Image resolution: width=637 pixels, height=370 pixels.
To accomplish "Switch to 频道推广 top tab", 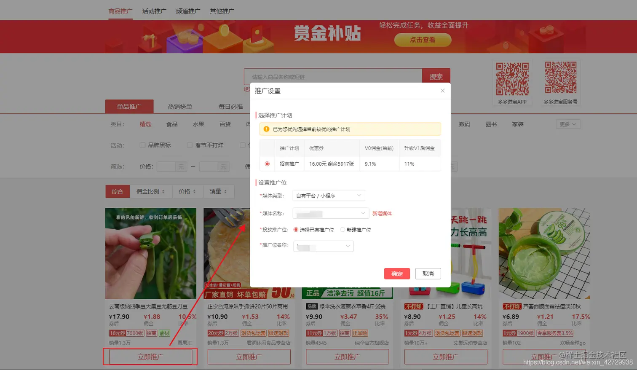I will [x=188, y=11].
